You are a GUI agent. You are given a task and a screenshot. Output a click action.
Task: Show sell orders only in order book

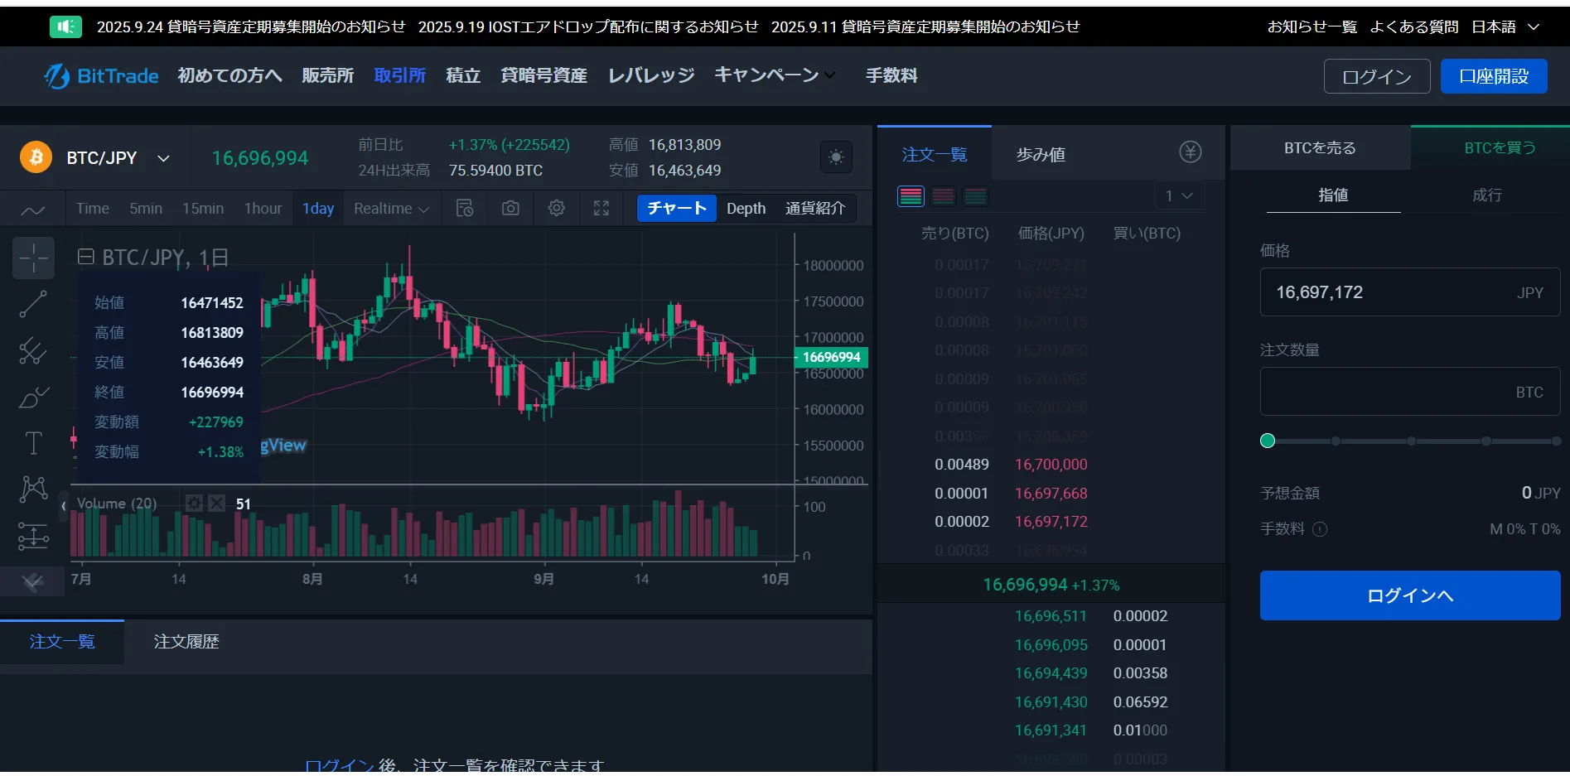(x=943, y=196)
